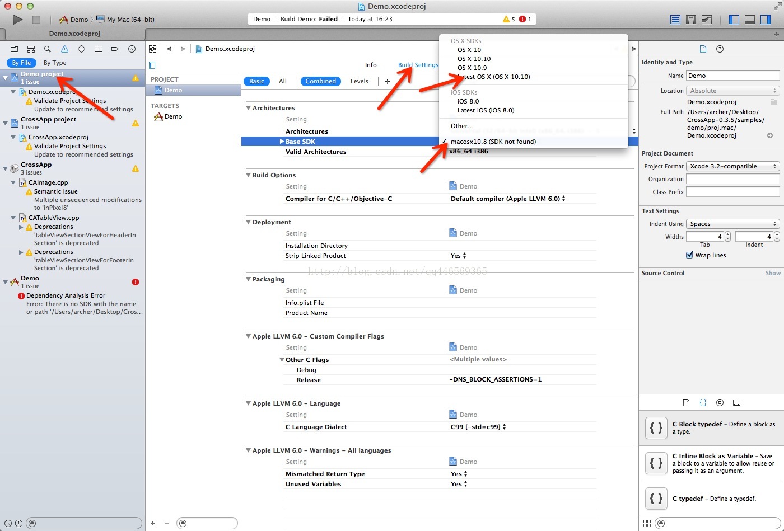Viewport: 784px width, 531px height.
Task: Add a build setting with plus button
Action: click(x=388, y=82)
